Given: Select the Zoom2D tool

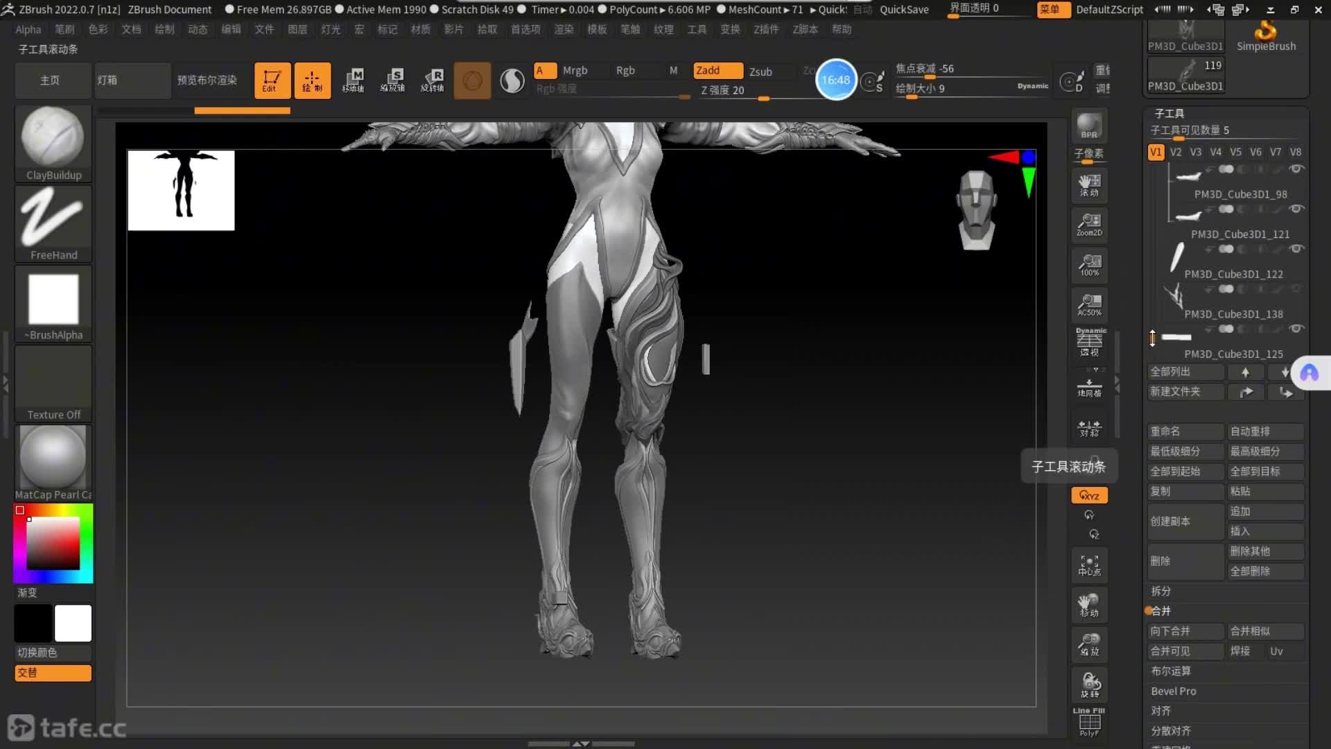Looking at the screenshot, I should tap(1089, 225).
